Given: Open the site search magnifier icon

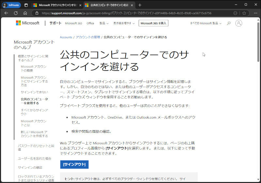Looking at the screenshot, I should [x=229, y=23].
